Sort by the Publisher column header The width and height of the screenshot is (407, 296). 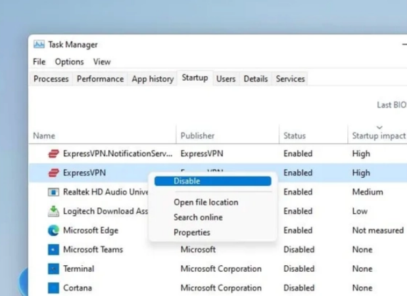[197, 136]
